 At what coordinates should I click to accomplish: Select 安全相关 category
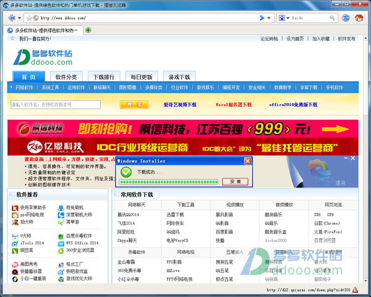(257, 88)
